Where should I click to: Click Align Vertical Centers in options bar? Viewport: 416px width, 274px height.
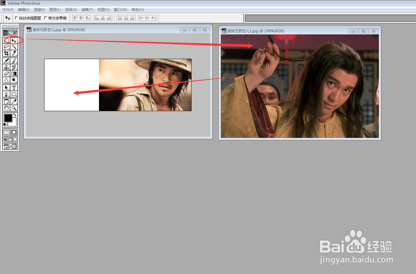click(x=82, y=18)
